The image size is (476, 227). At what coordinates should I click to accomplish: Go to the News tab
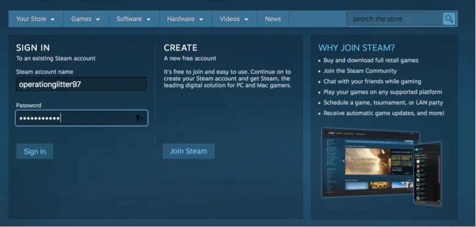(273, 19)
